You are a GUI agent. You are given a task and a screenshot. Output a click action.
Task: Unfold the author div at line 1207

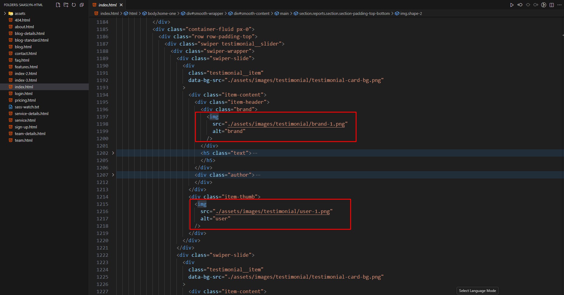[113, 175]
